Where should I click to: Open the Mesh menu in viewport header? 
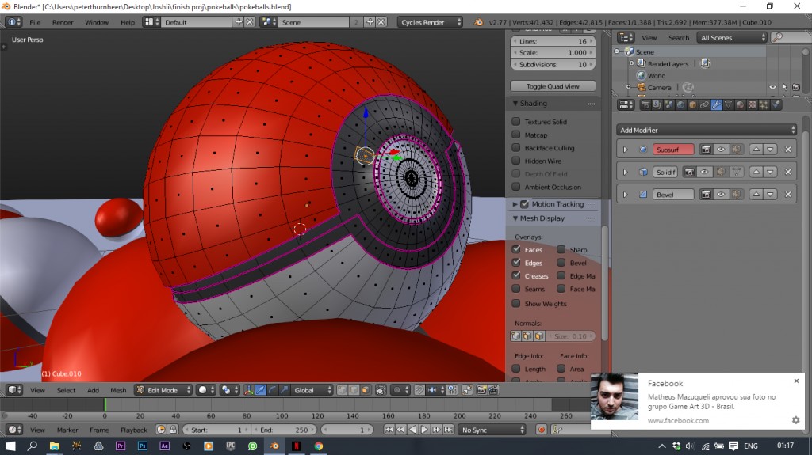click(118, 390)
